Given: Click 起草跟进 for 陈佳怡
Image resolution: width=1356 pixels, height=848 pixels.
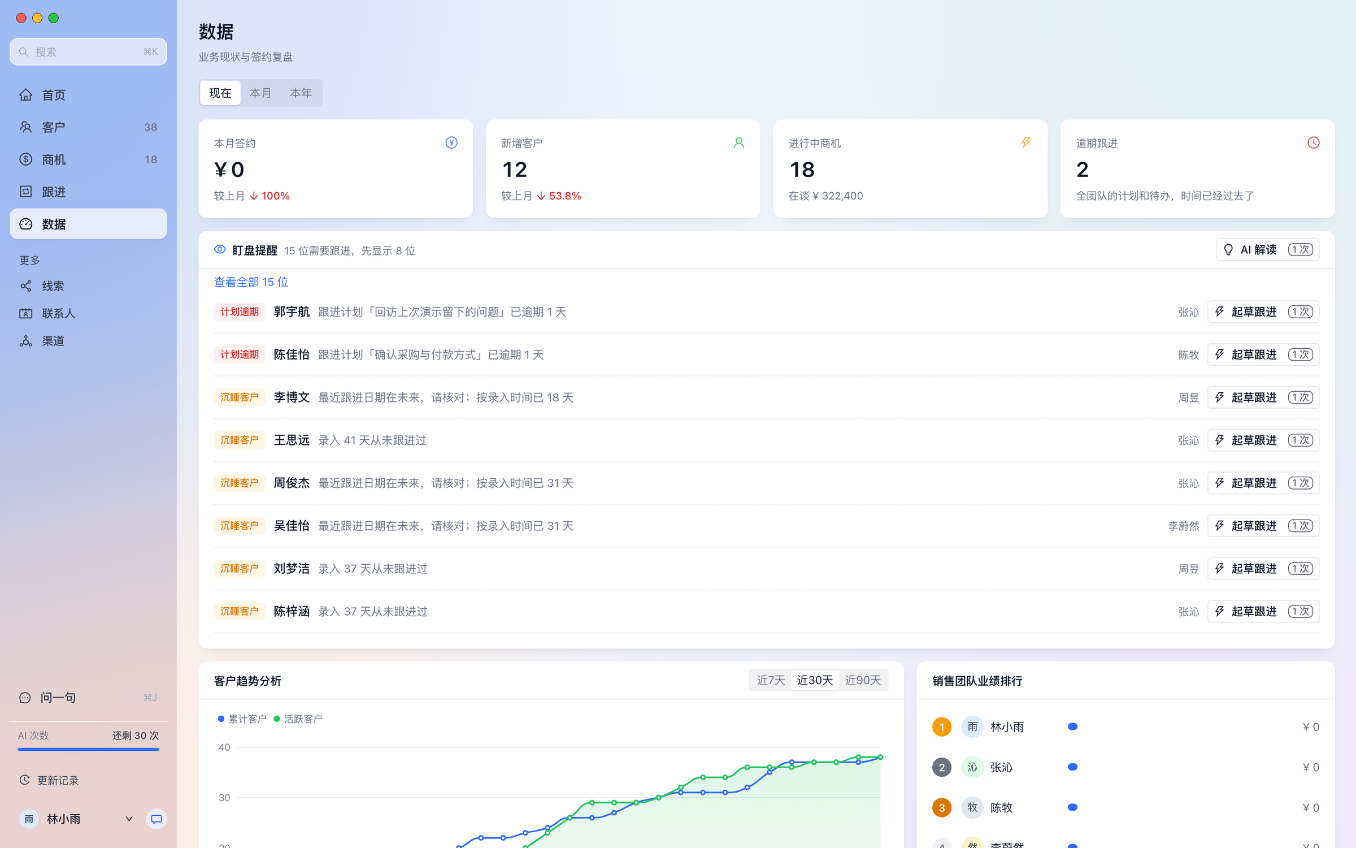Looking at the screenshot, I should [x=1263, y=354].
